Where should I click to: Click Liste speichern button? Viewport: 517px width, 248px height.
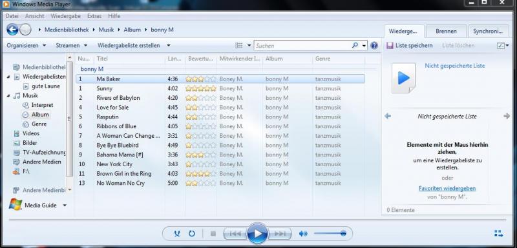click(x=410, y=45)
